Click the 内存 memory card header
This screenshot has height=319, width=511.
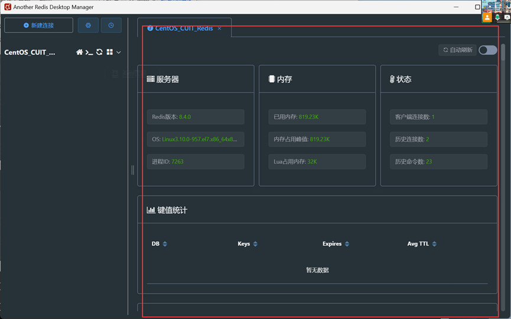click(317, 79)
